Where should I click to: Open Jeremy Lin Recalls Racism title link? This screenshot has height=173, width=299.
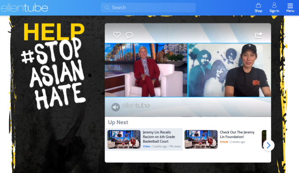tap(159, 137)
